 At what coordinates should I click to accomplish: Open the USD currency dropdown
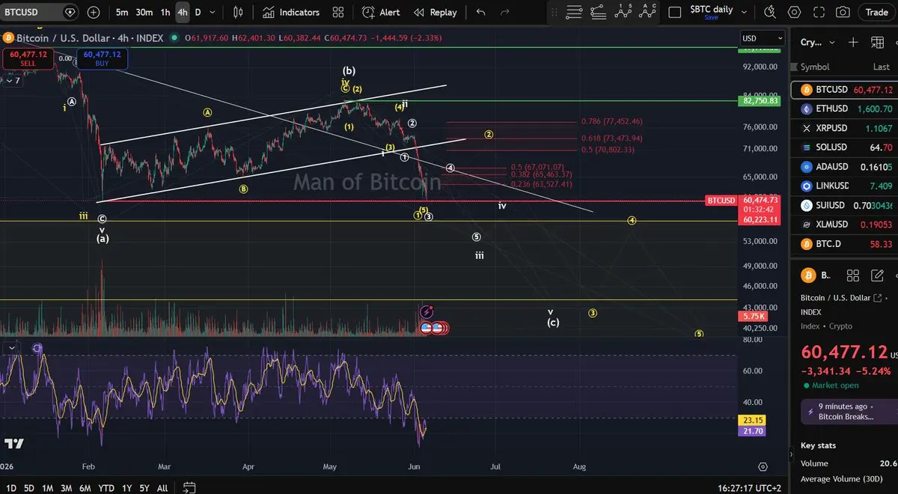click(x=763, y=38)
